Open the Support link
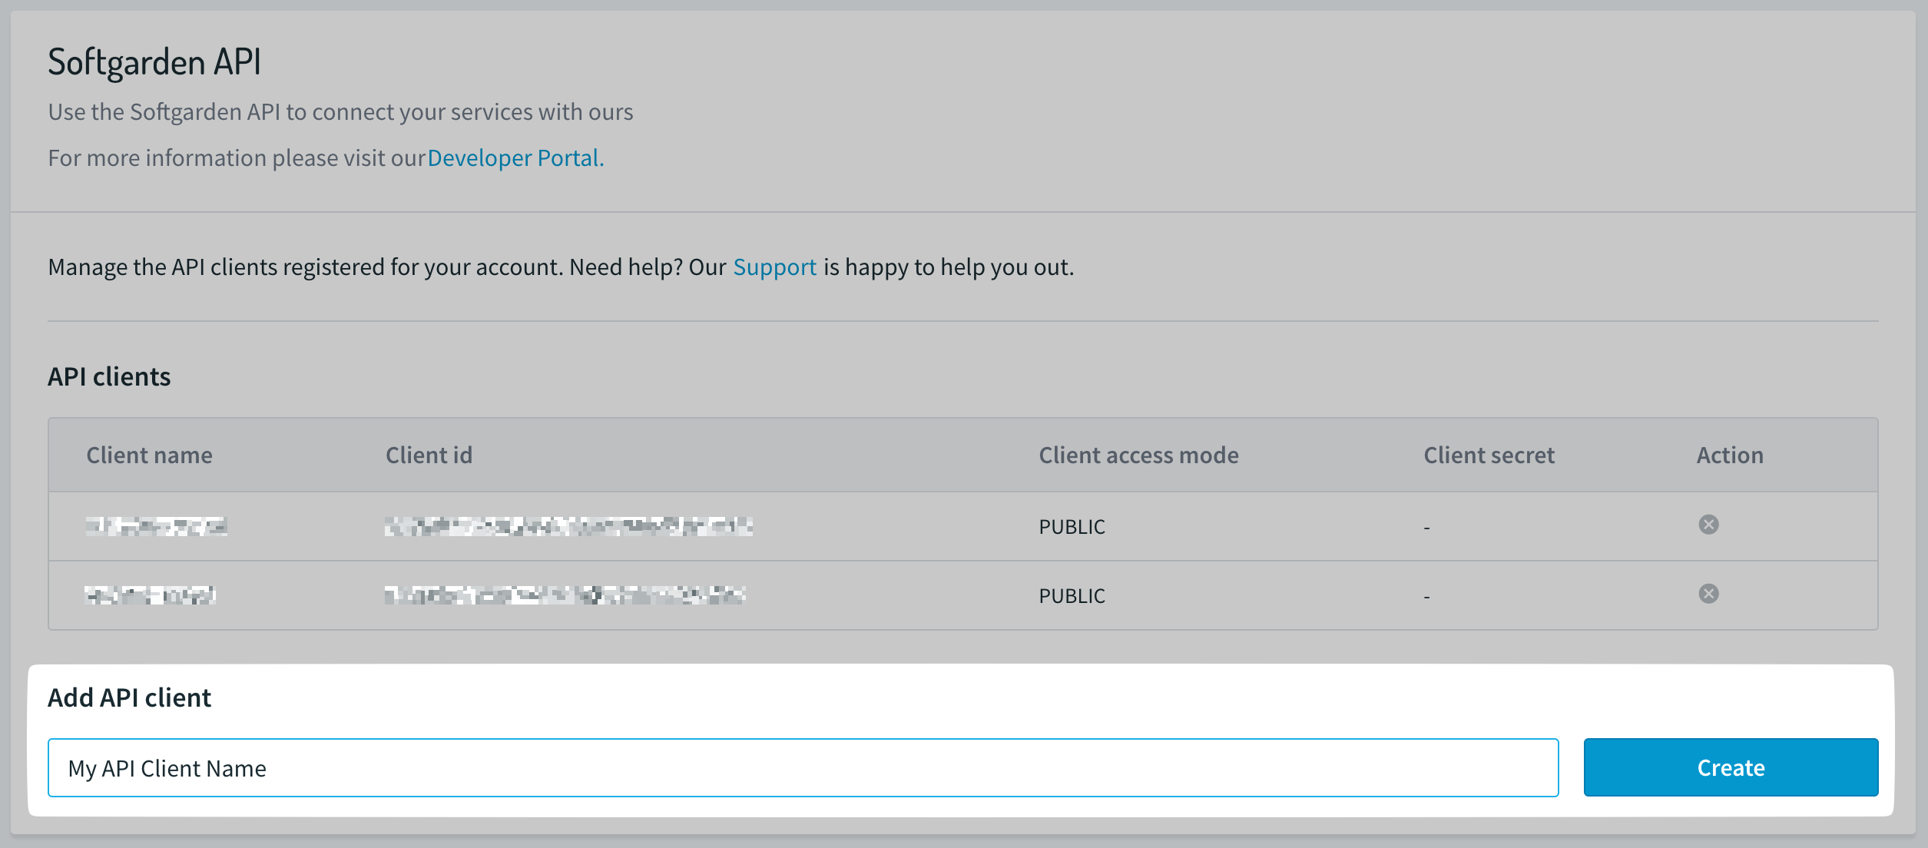This screenshot has height=848, width=1928. pyautogui.click(x=774, y=267)
